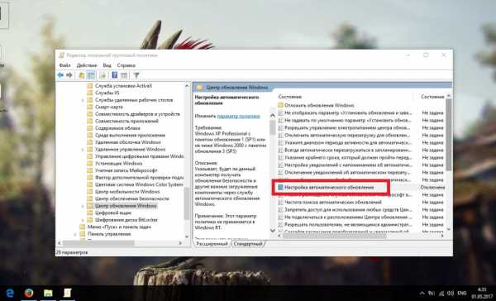Select the Настройка автоматического обновления policy

tap(329, 188)
